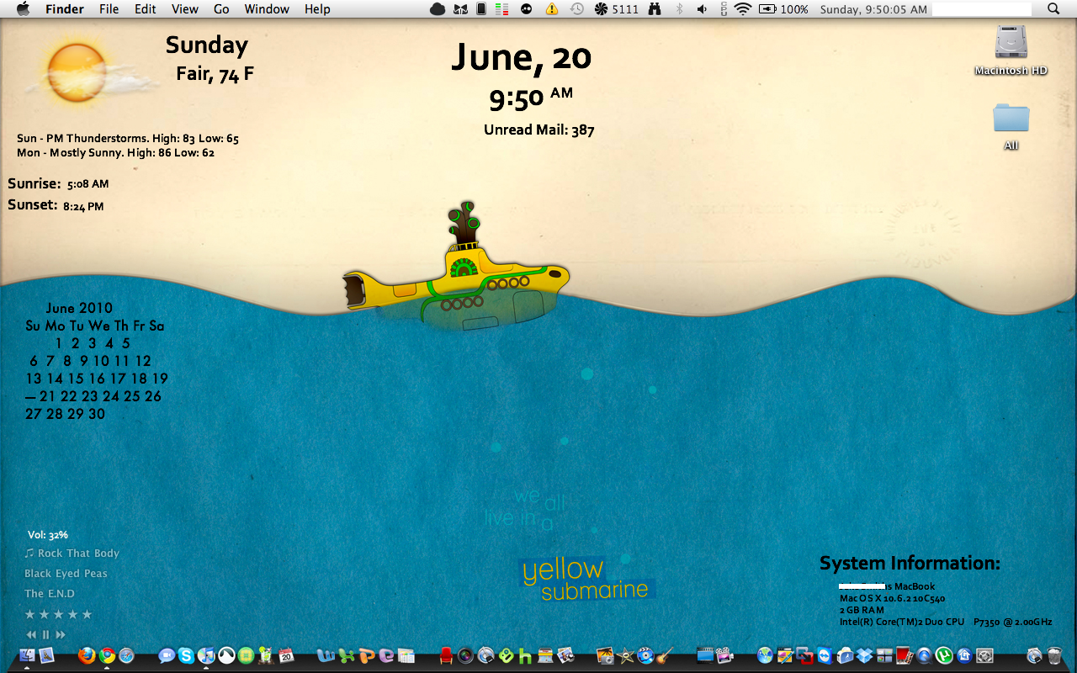This screenshot has height=673, width=1077.
Task: Launch uTorrent from the dock
Action: [x=944, y=655]
